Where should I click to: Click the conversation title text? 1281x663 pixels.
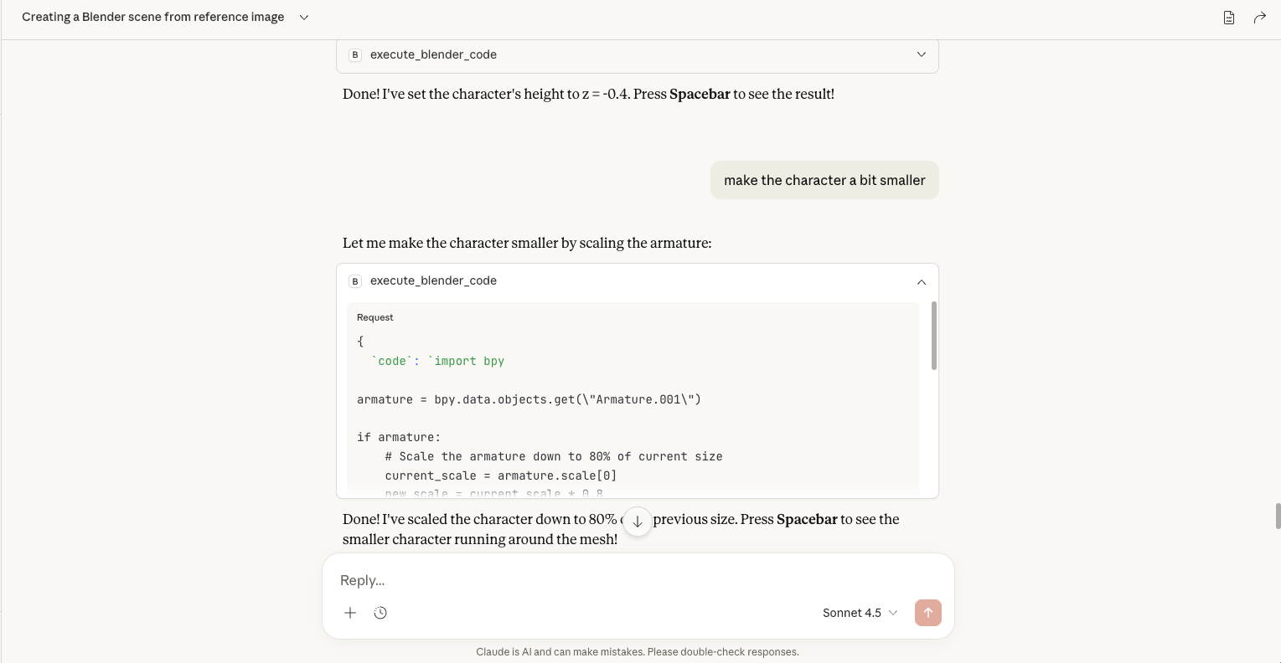point(153,18)
